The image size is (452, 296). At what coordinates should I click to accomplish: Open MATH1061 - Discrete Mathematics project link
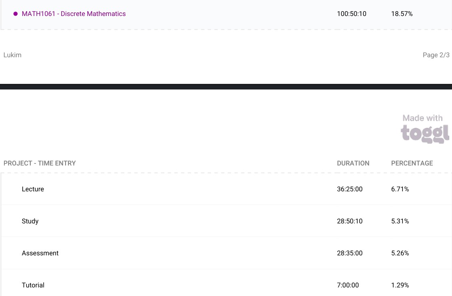(x=74, y=14)
